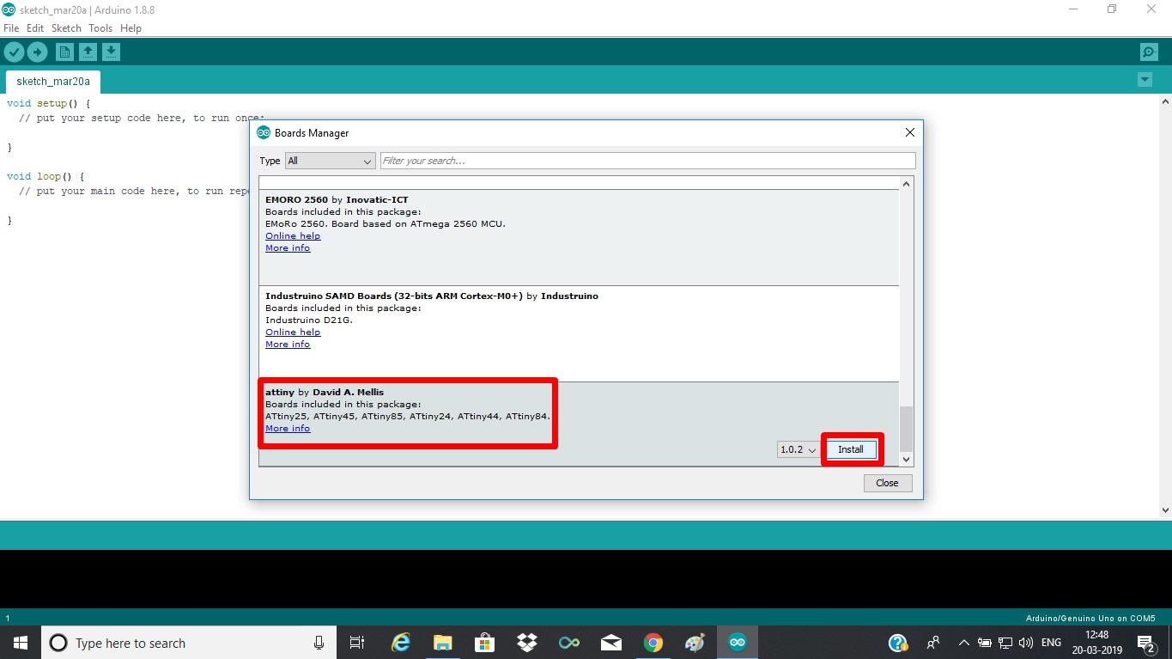This screenshot has width=1172, height=659.
Task: Expand the 1.0.2 version dropdown
Action: pyautogui.click(x=798, y=449)
